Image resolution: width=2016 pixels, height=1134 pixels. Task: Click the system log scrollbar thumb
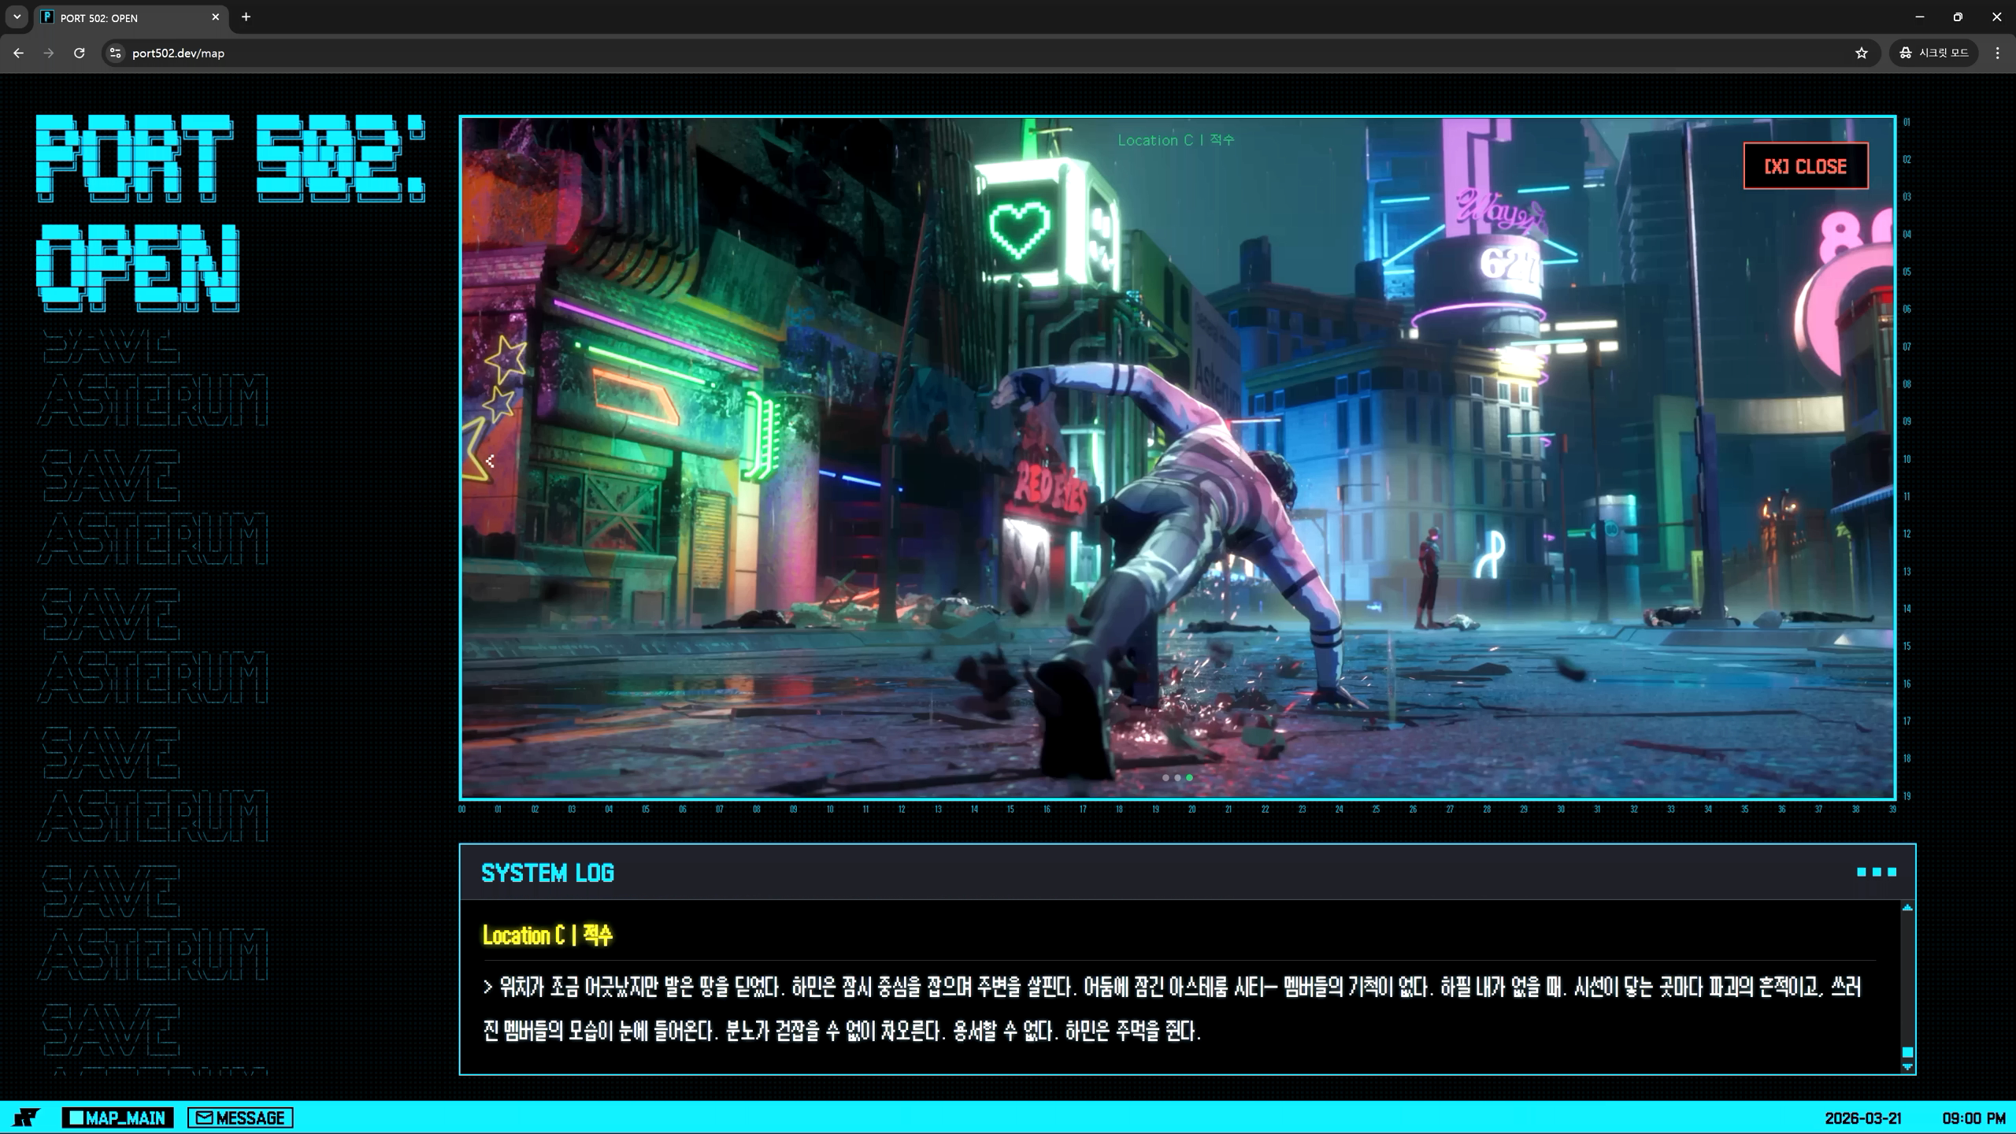coord(1907,1052)
